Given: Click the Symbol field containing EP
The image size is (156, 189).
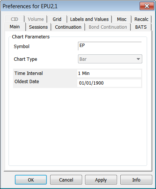Looking at the screenshot, I should coord(110,46).
